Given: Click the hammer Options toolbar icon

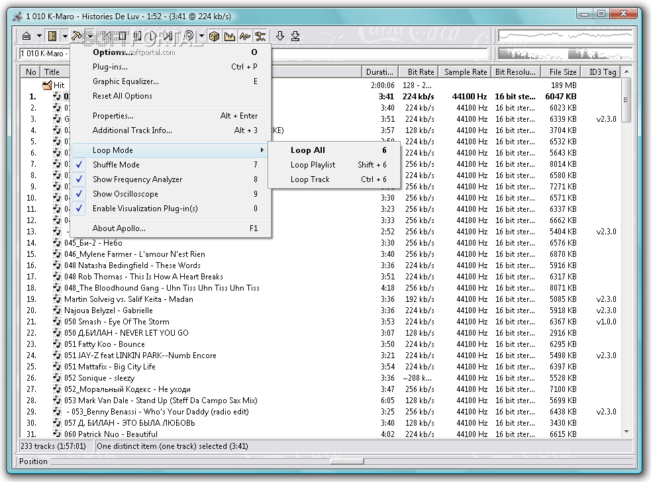Looking at the screenshot, I should (77, 36).
